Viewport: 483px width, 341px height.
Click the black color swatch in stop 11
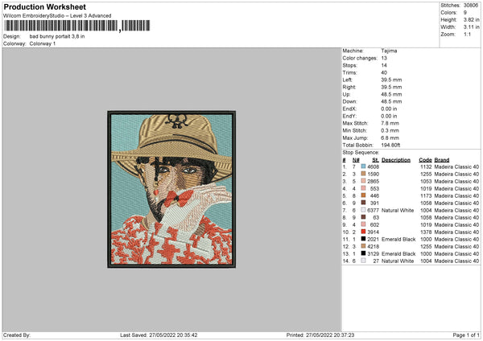coord(364,239)
